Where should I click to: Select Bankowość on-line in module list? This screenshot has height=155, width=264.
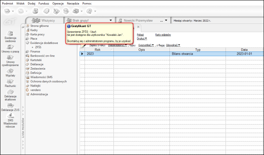tap(42, 56)
